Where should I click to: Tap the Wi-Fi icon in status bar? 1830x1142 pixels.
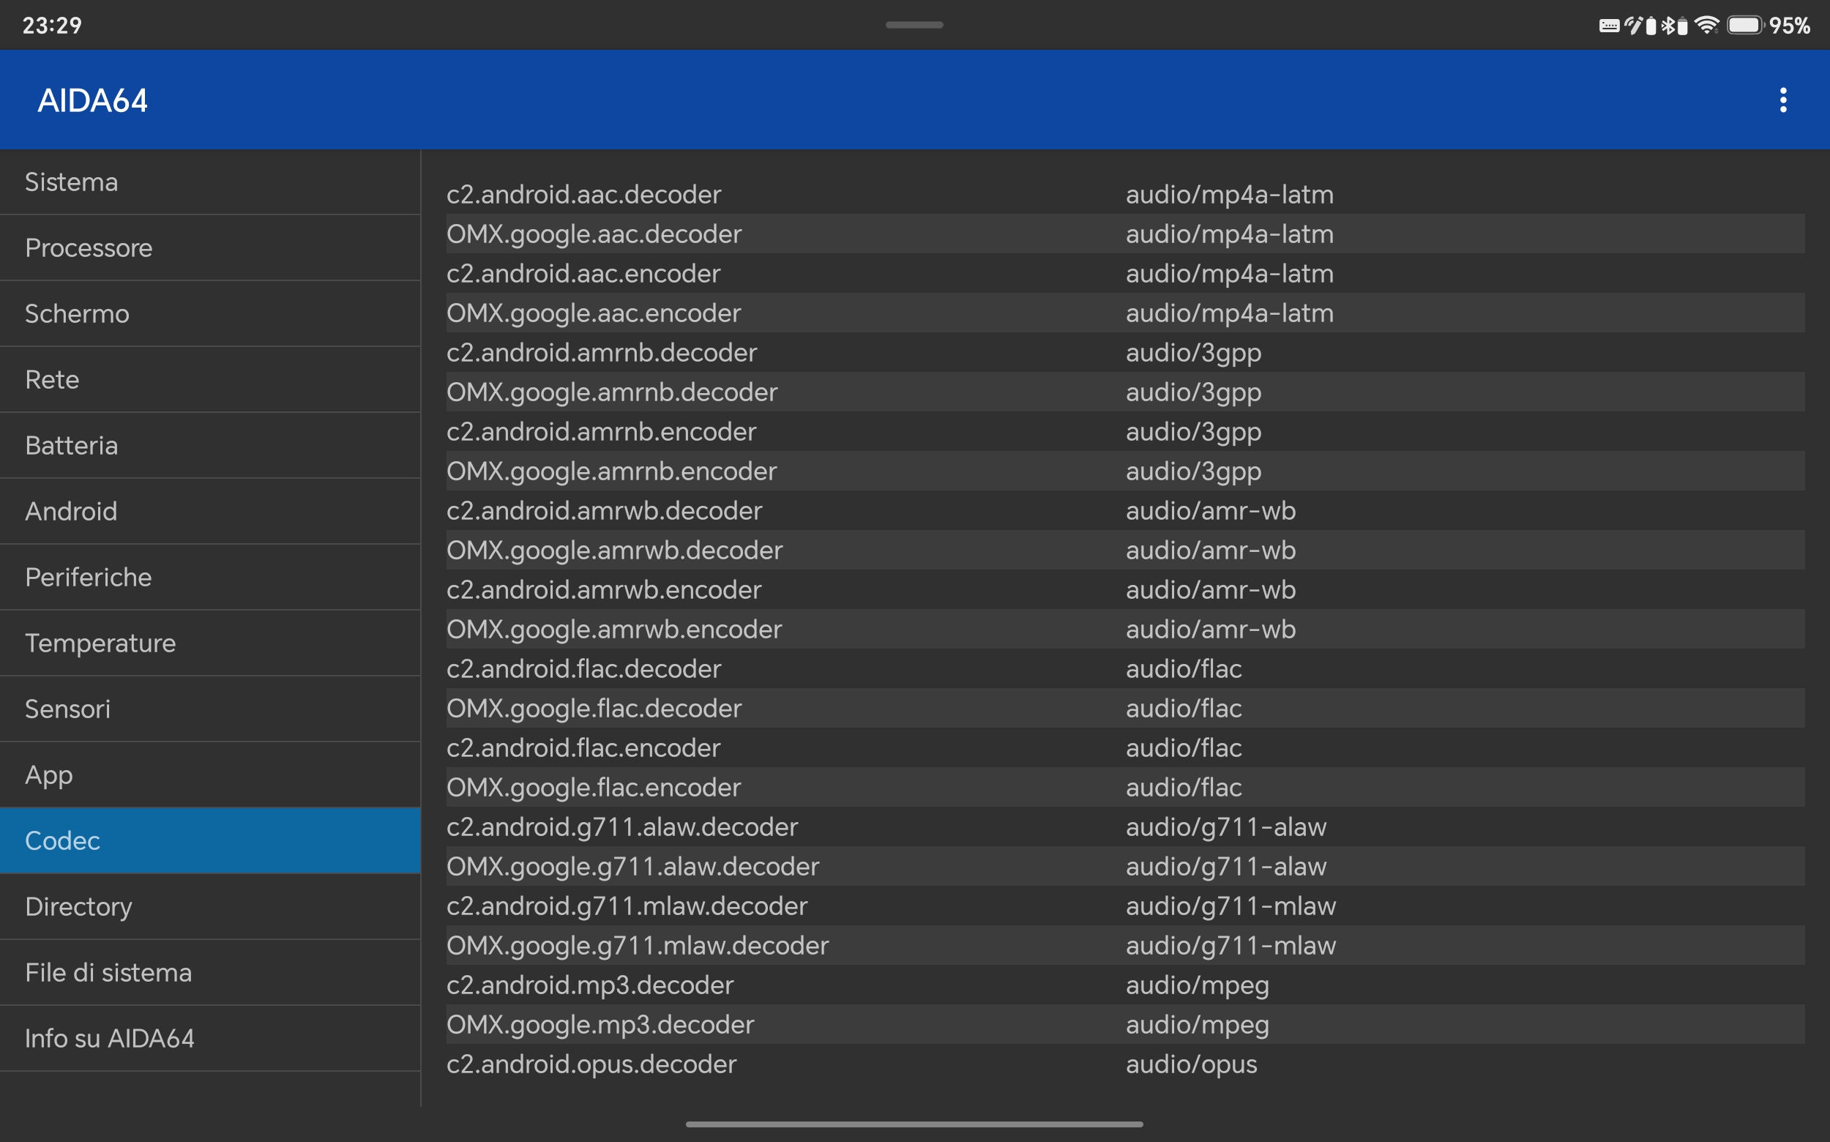click(x=1707, y=25)
